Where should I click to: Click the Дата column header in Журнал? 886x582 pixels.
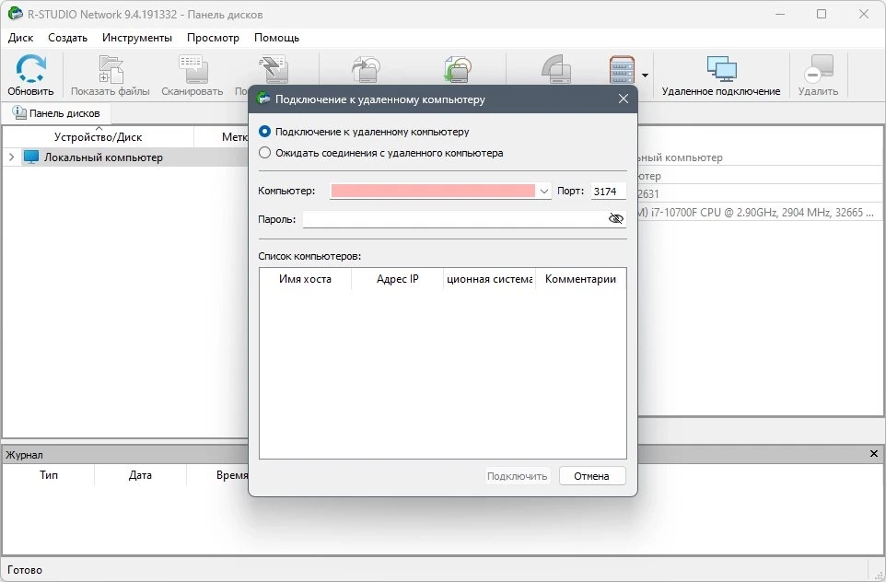pyautogui.click(x=140, y=474)
